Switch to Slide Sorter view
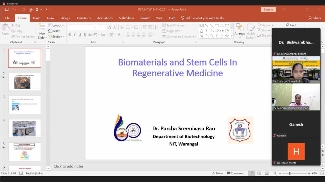 tap(259, 173)
